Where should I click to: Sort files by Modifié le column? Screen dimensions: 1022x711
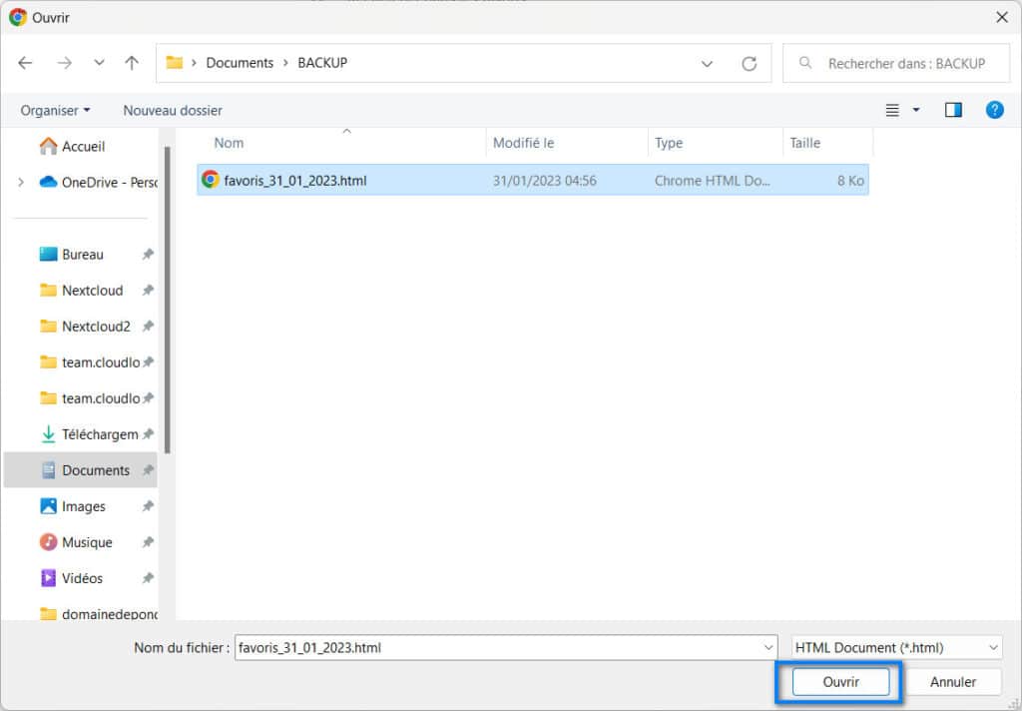pos(523,143)
